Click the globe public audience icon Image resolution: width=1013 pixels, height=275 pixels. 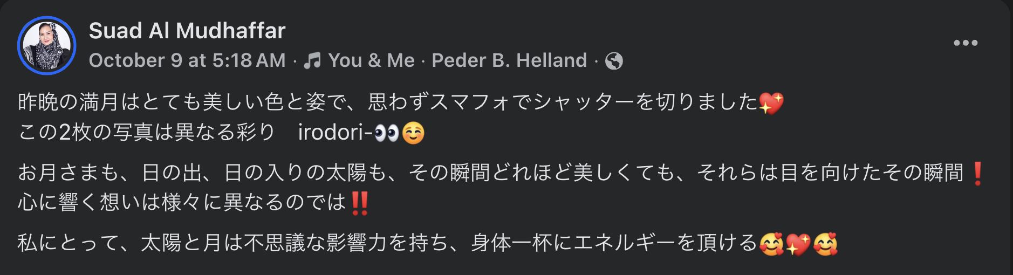click(614, 61)
